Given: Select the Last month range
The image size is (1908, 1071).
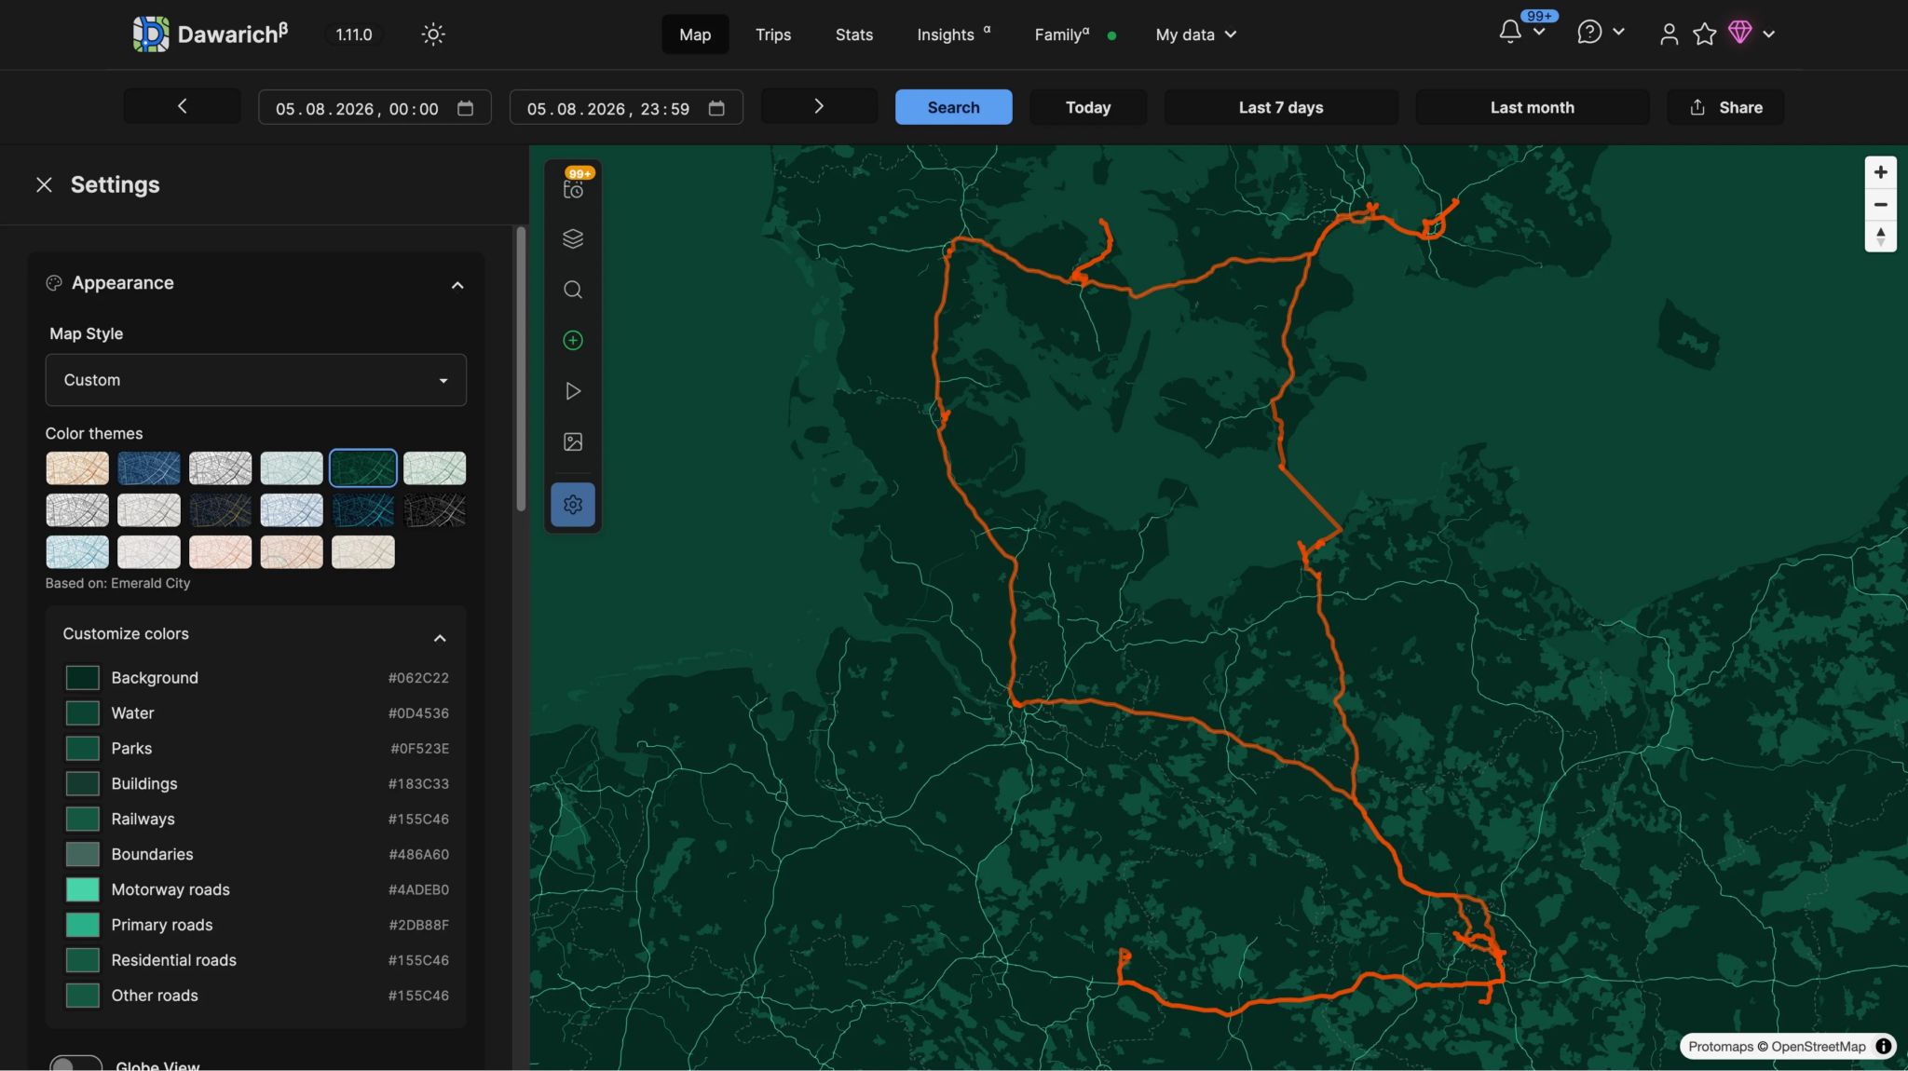Looking at the screenshot, I should point(1533,107).
